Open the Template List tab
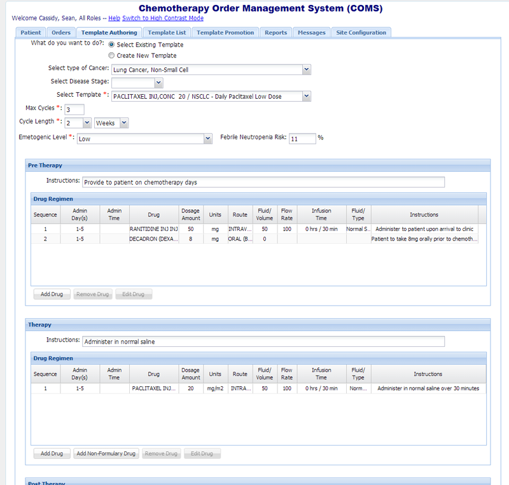The width and height of the screenshot is (509, 485). (167, 32)
